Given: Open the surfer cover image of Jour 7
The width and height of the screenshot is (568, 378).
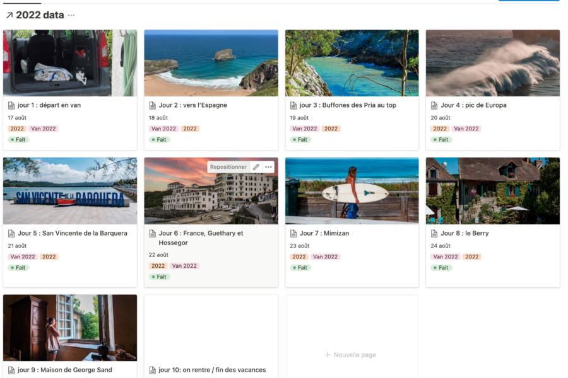Looking at the screenshot, I should tap(352, 191).
